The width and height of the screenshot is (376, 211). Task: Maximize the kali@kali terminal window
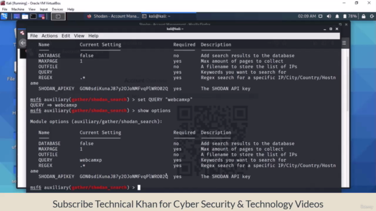point(331,29)
